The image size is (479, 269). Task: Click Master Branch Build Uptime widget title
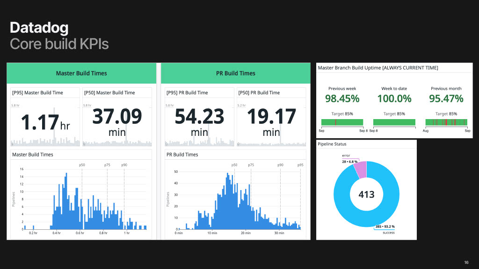(x=378, y=68)
